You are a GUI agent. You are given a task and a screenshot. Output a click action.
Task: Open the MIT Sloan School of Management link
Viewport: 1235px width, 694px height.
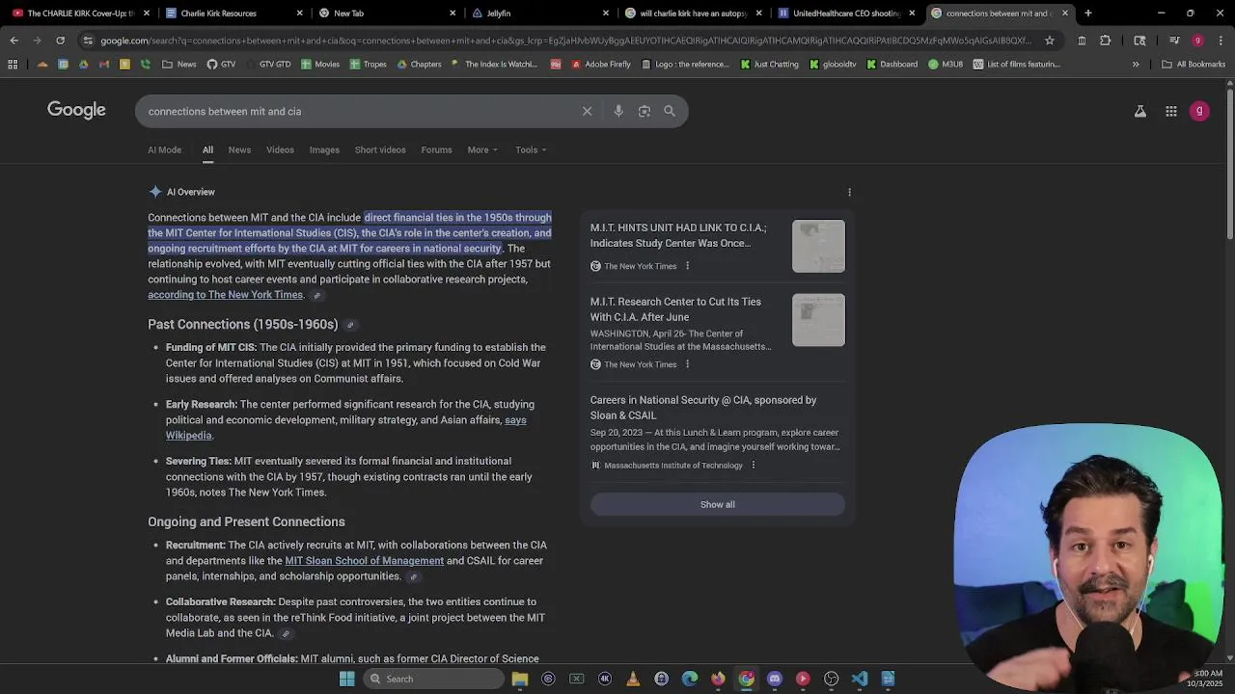pyautogui.click(x=364, y=561)
